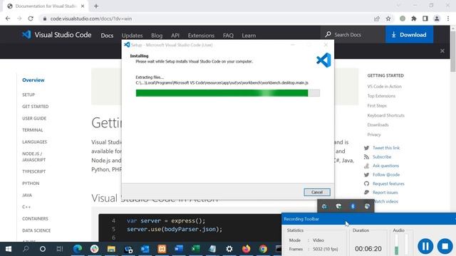Click the browser address bar URL
This screenshot has height=256, width=456.
pyautogui.click(x=91, y=18)
